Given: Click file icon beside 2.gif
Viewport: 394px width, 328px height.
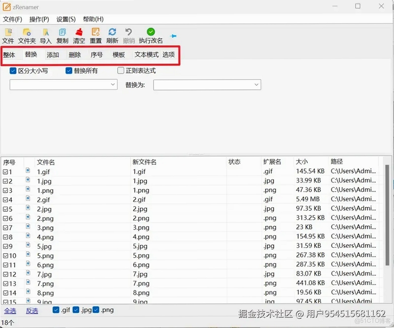Looking at the screenshot, I should pyautogui.click(x=28, y=198).
